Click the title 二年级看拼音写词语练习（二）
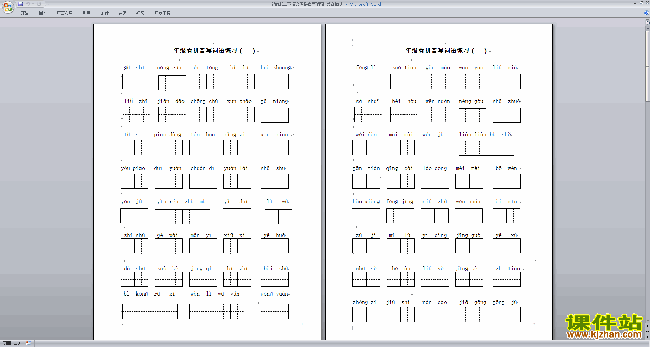Image resolution: width=650 pixels, height=347 pixels. (443, 51)
